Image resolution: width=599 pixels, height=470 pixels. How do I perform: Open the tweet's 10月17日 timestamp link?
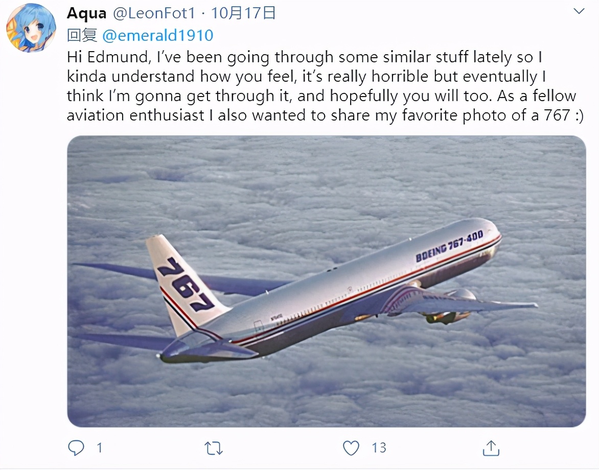[243, 13]
